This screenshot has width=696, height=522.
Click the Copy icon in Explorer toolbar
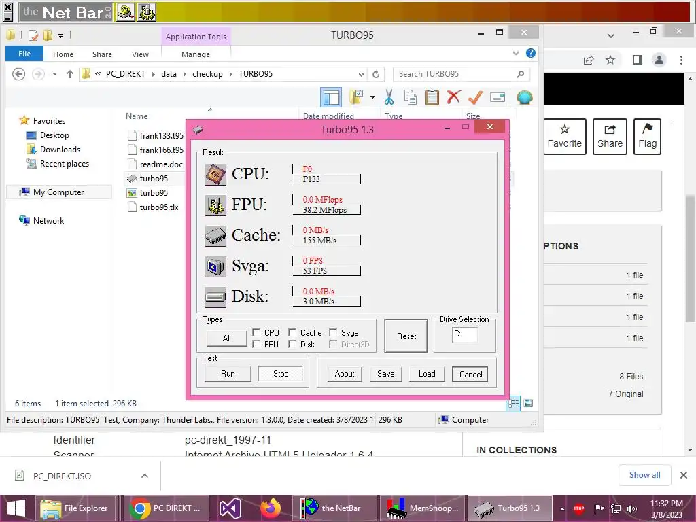(410, 97)
